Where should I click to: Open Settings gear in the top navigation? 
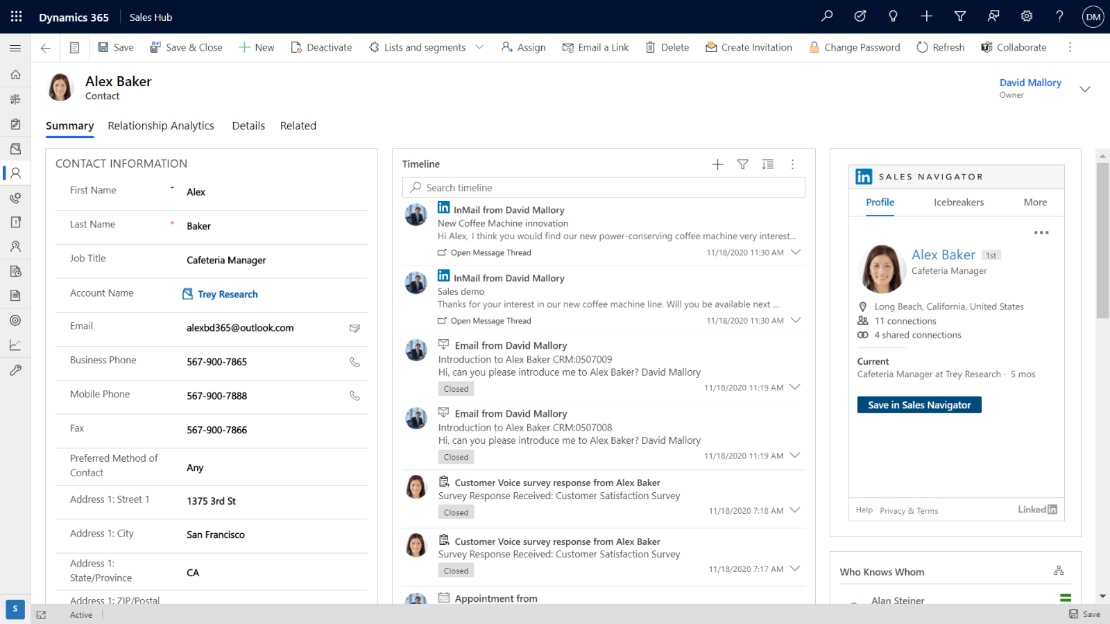pyautogui.click(x=1027, y=16)
